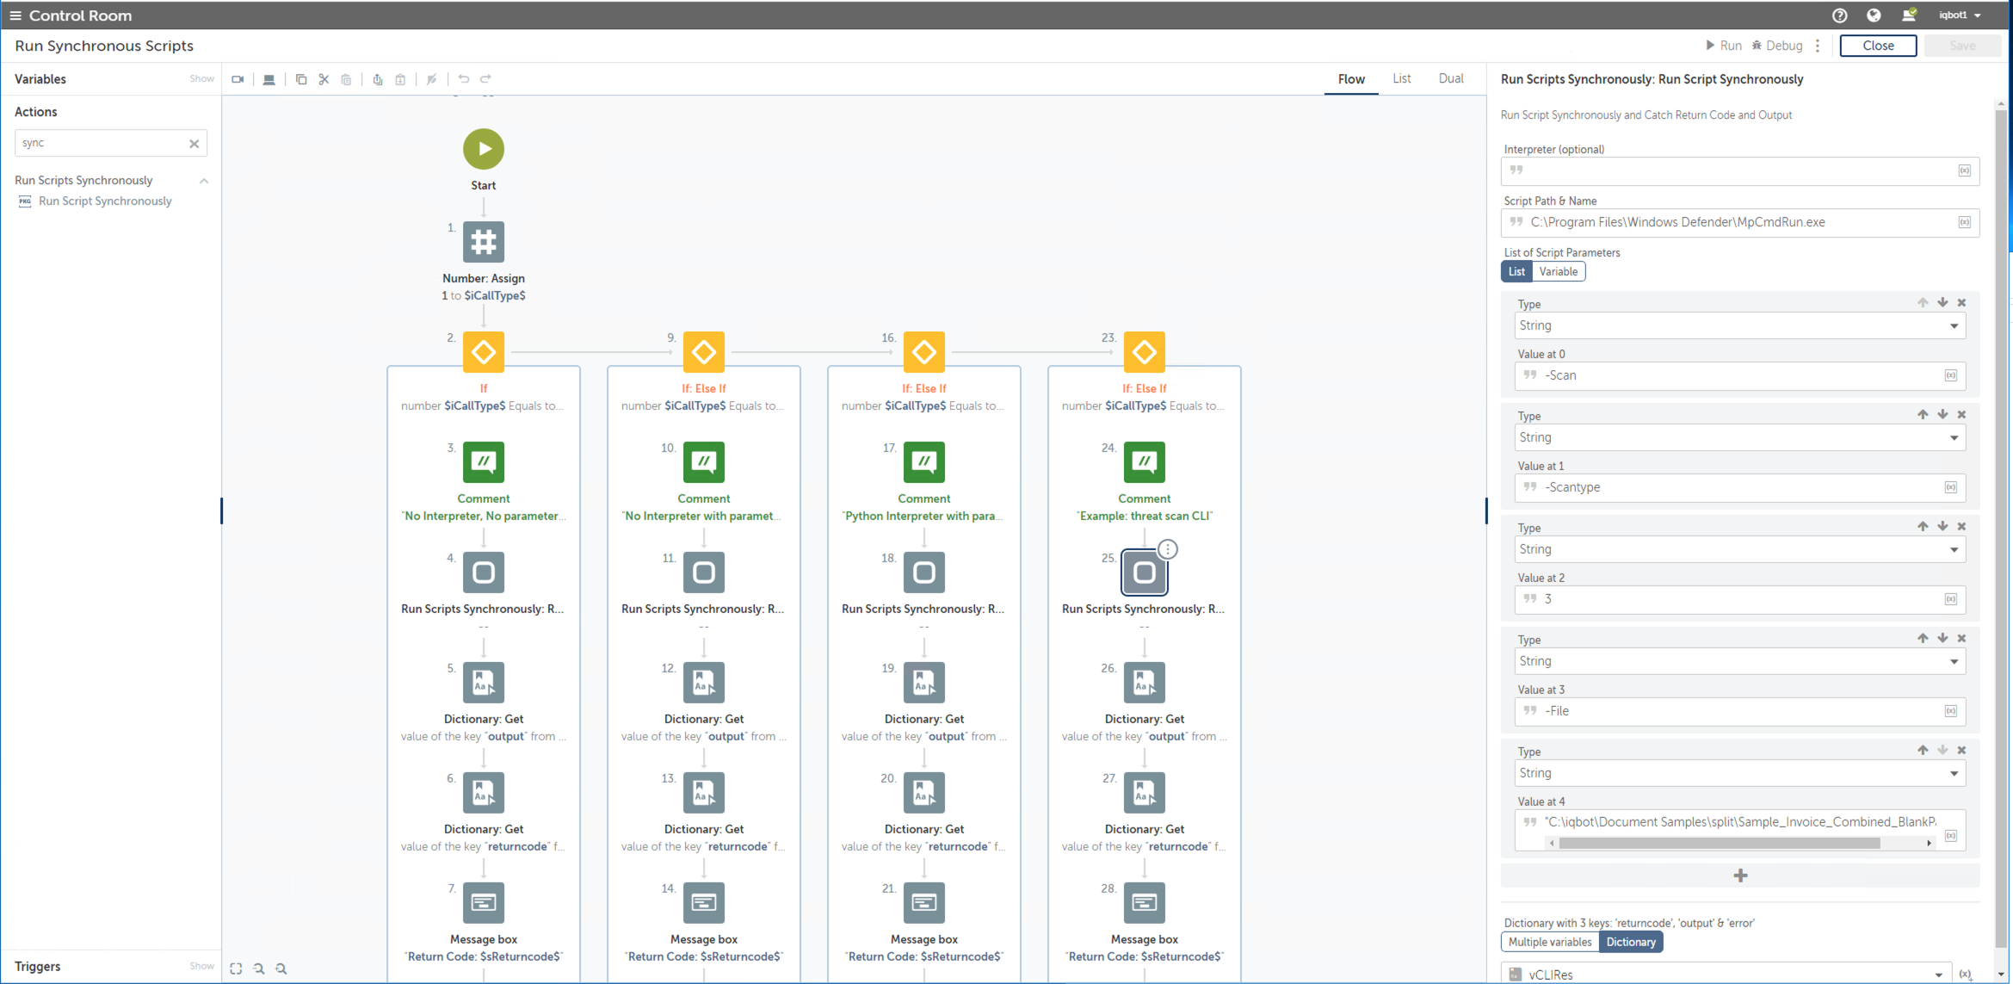Click the copy icon in toolbar
The image size is (2013, 984).
click(x=301, y=79)
